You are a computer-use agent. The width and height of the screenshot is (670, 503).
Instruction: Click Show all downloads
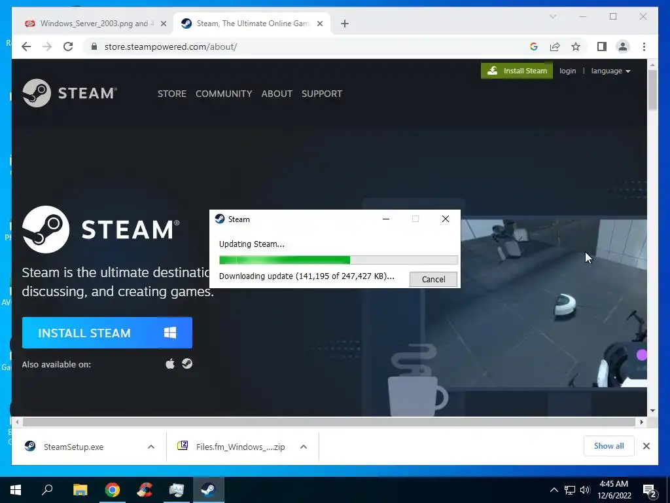[x=609, y=446]
